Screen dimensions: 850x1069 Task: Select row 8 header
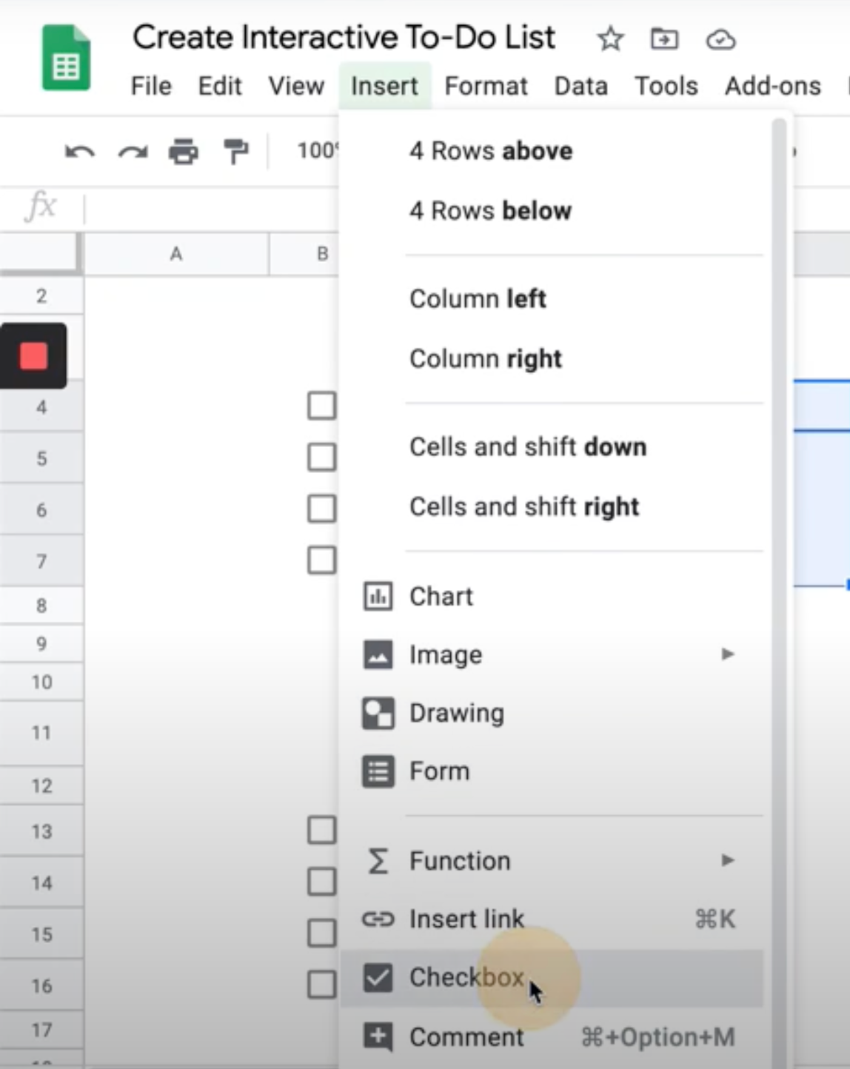tap(41, 606)
